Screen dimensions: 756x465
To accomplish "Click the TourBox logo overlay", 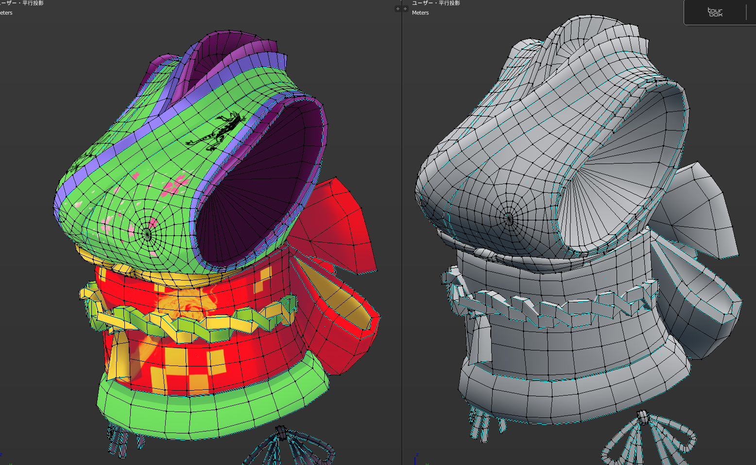I will tap(715, 13).
